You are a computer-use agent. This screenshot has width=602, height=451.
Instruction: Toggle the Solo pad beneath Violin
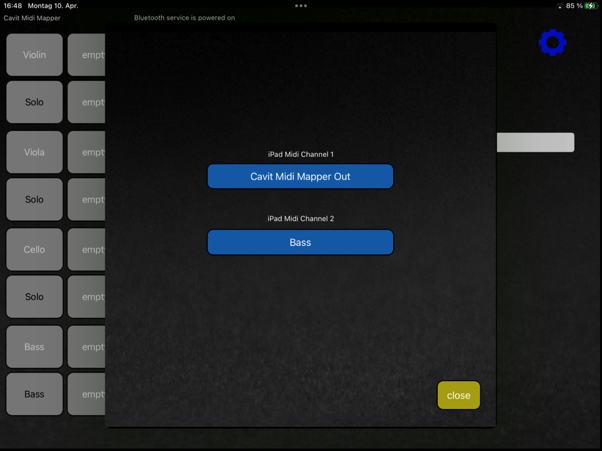coord(34,102)
